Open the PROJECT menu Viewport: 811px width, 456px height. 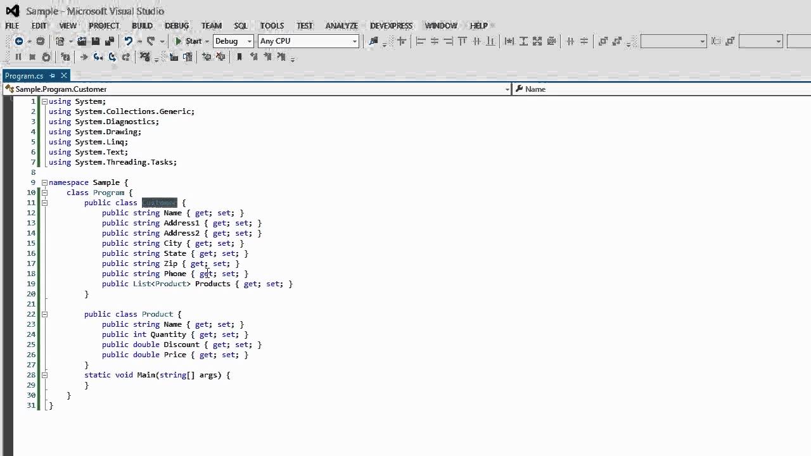click(x=104, y=26)
